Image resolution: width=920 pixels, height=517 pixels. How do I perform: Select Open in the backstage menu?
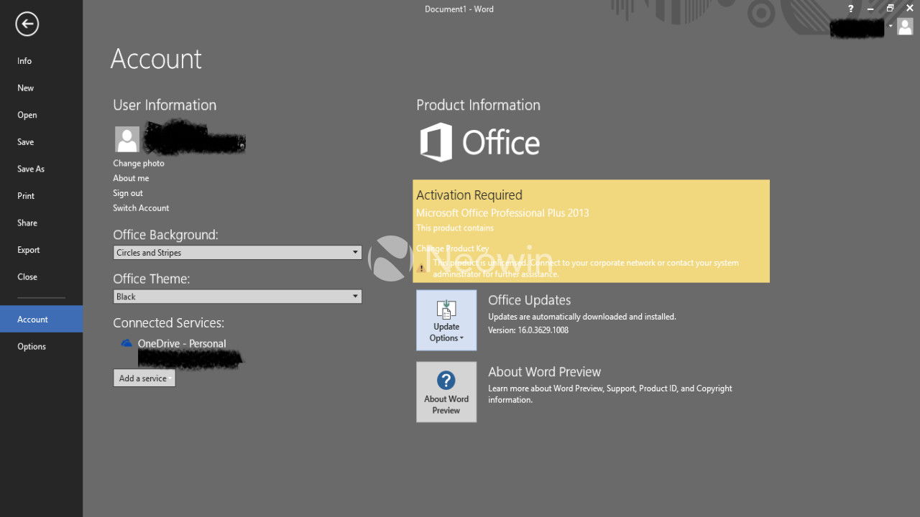coord(41,115)
